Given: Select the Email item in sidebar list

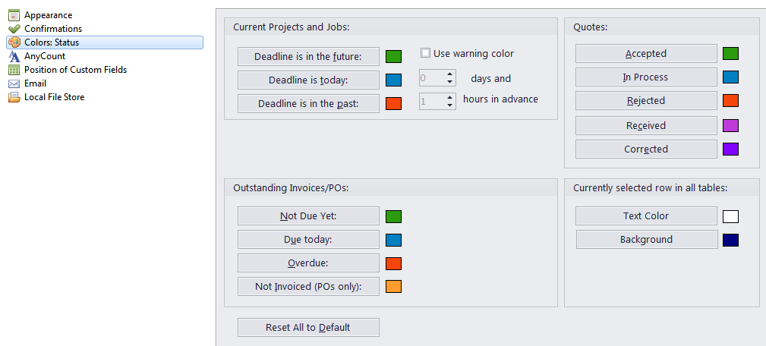Looking at the screenshot, I should [35, 83].
